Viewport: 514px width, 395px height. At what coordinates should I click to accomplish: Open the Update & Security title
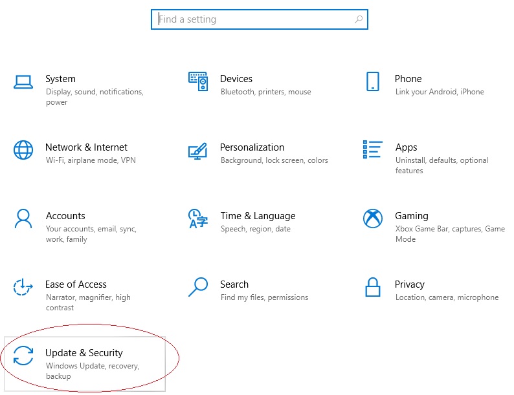[84, 353]
